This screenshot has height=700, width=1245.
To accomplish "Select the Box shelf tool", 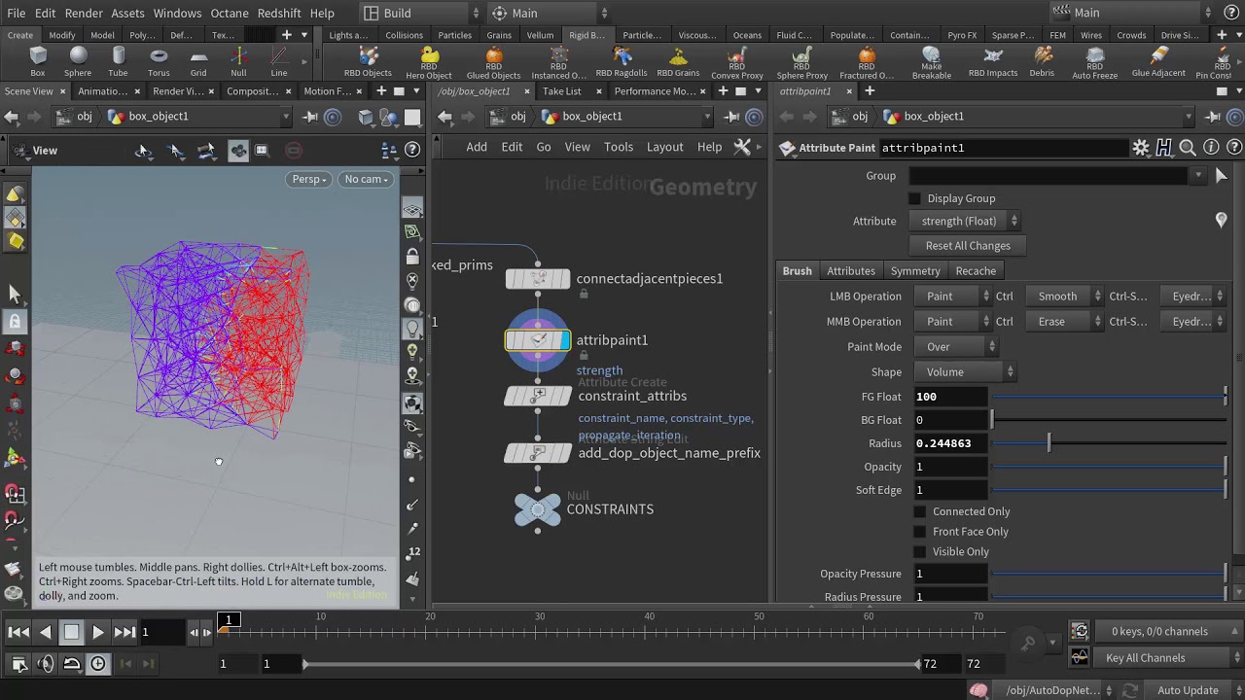I will (38, 61).
